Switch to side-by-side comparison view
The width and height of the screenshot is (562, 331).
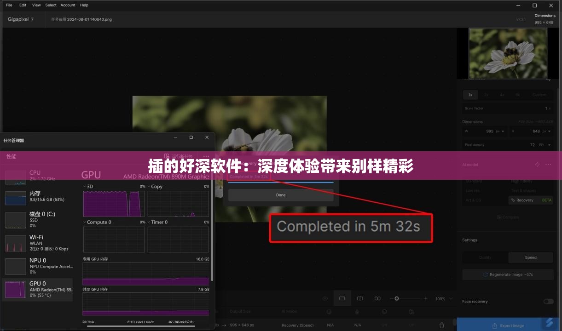click(377, 298)
